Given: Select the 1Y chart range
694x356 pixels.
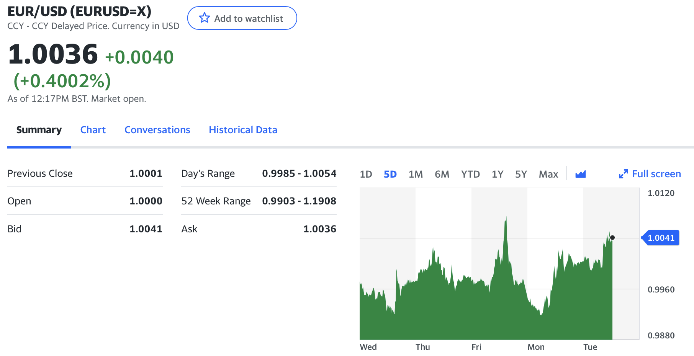Looking at the screenshot, I should pyautogui.click(x=498, y=174).
